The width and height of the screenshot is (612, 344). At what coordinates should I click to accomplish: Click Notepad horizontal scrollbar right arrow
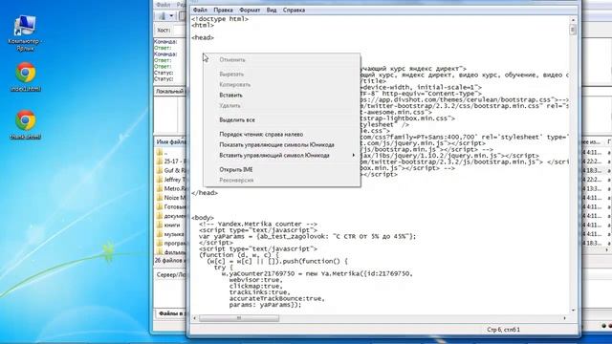pyautogui.click(x=564, y=318)
